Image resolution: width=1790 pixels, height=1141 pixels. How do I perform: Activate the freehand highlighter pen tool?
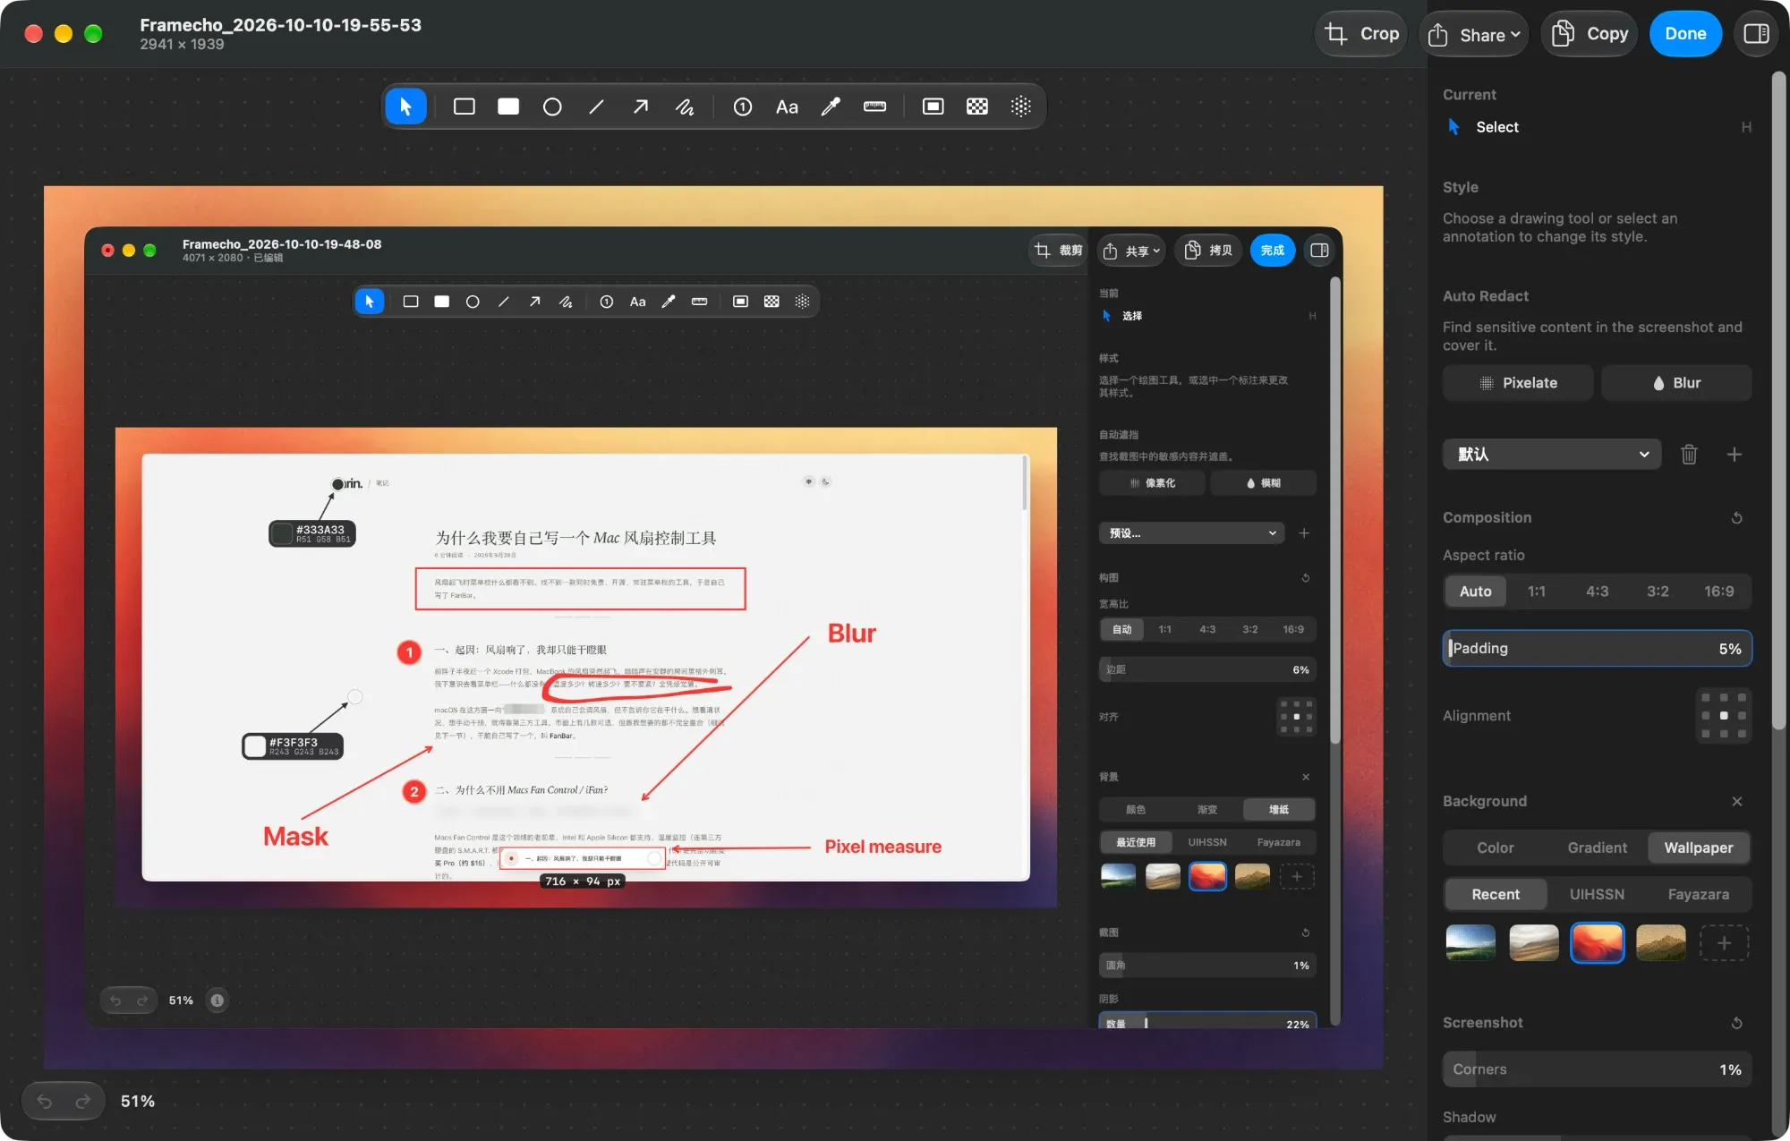[685, 106]
